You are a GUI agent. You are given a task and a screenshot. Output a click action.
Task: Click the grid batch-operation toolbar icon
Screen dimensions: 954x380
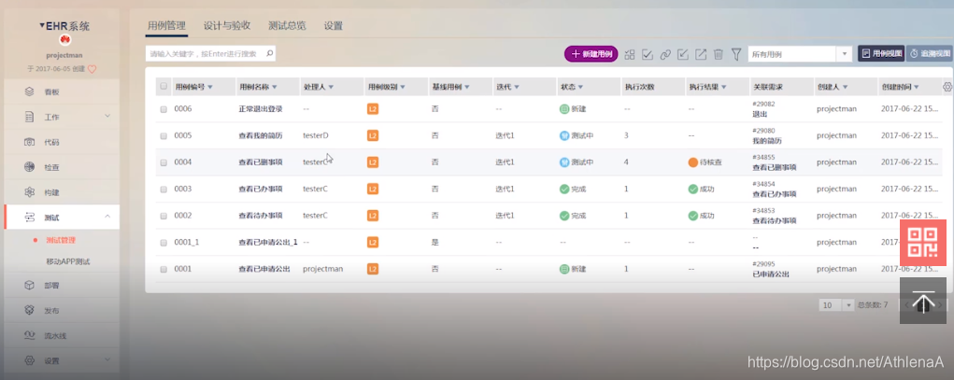point(630,54)
